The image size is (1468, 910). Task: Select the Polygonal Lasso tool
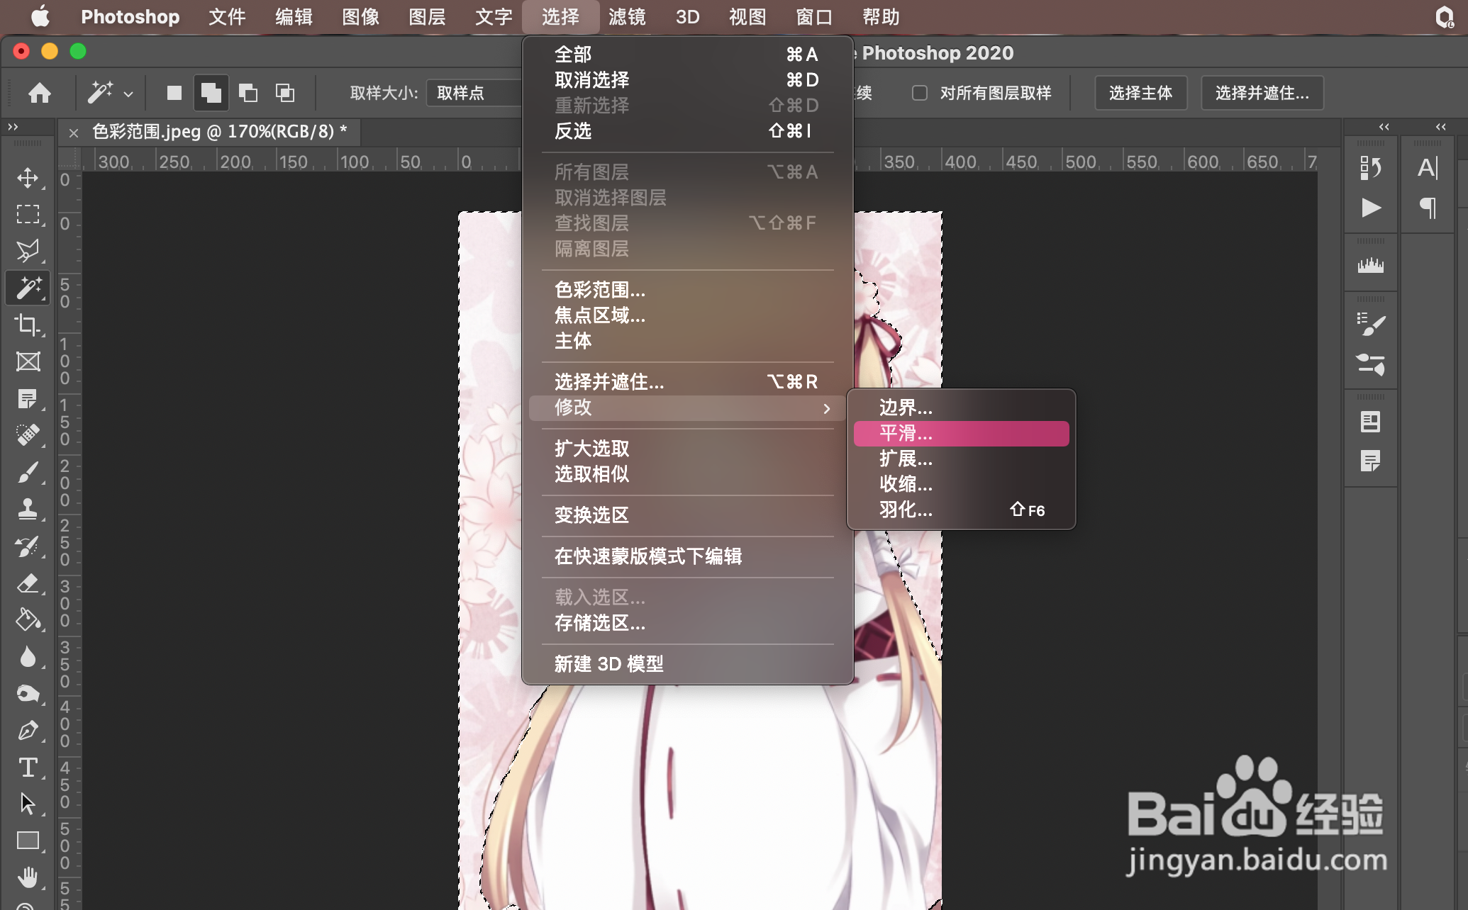tap(28, 251)
